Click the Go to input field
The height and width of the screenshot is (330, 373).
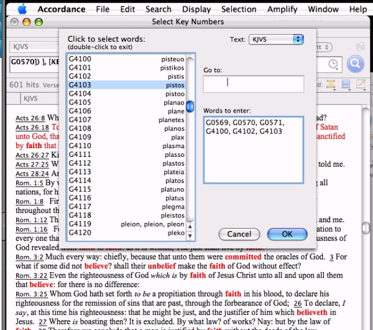(x=254, y=84)
